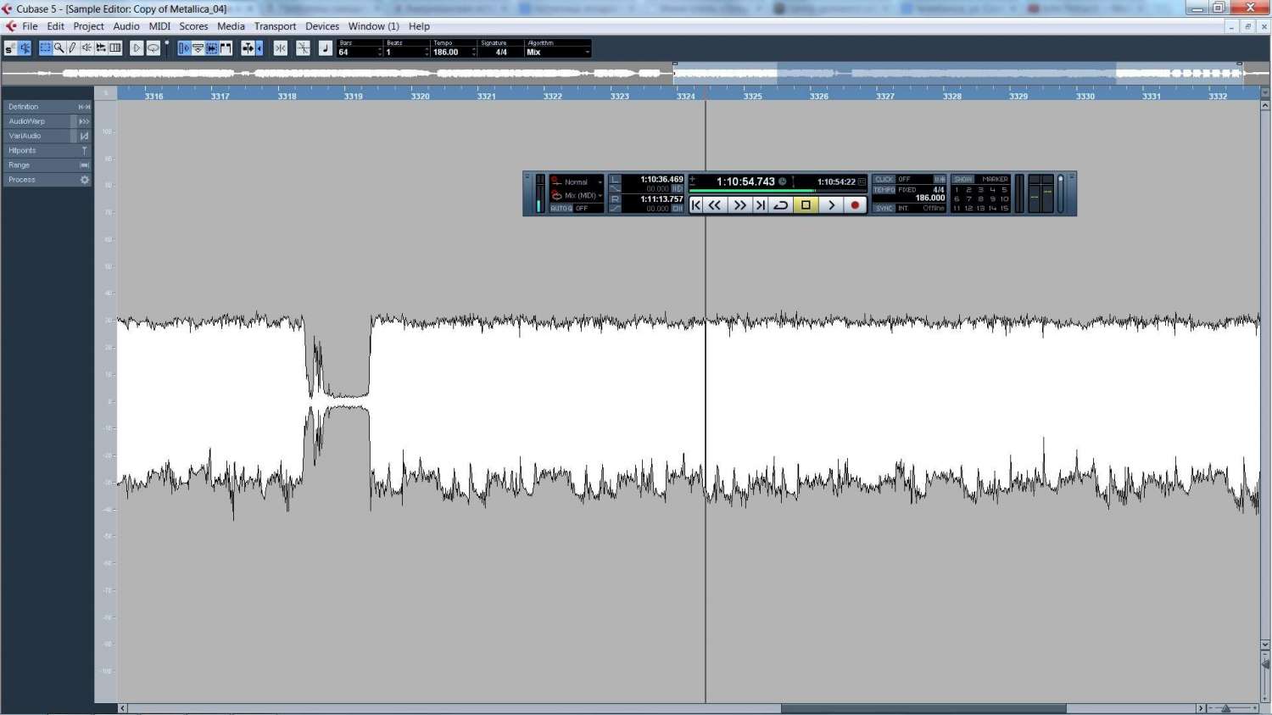Click the Stop transport button

click(806, 205)
